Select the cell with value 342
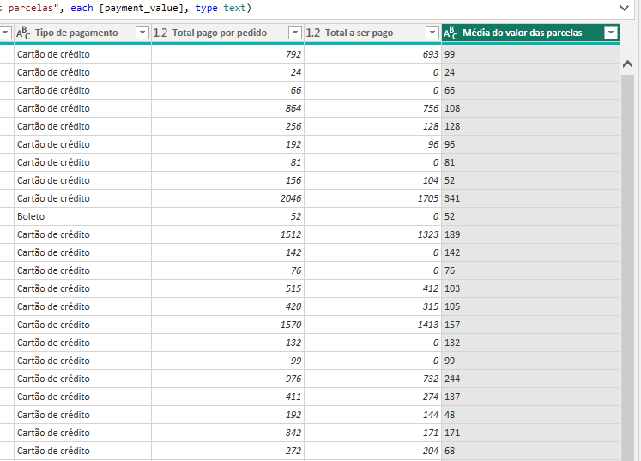The image size is (641, 461). (227, 433)
